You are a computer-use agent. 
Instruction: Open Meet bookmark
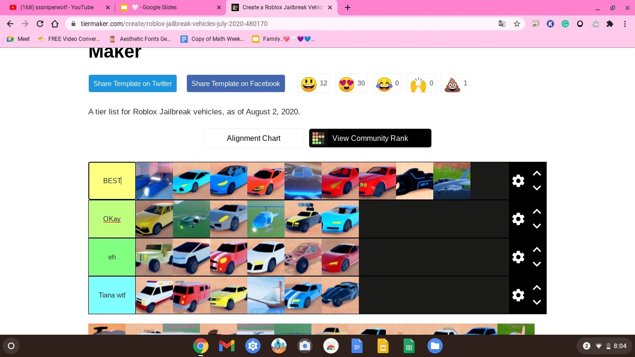[x=19, y=39]
